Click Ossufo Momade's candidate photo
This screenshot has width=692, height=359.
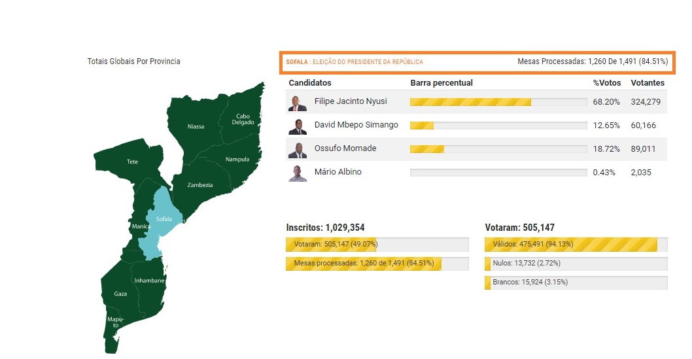tap(298, 150)
